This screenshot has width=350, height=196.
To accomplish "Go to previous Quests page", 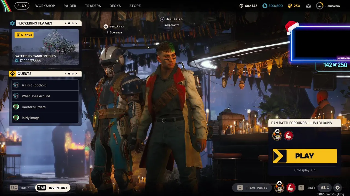I will point(66,74).
